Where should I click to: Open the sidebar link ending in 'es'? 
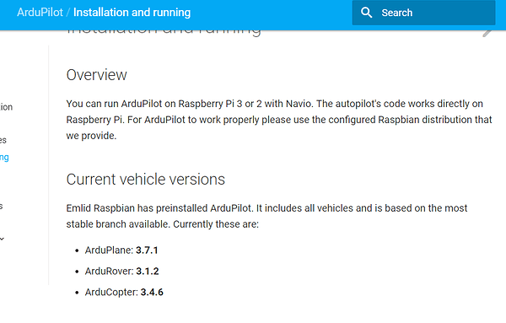click(3, 140)
